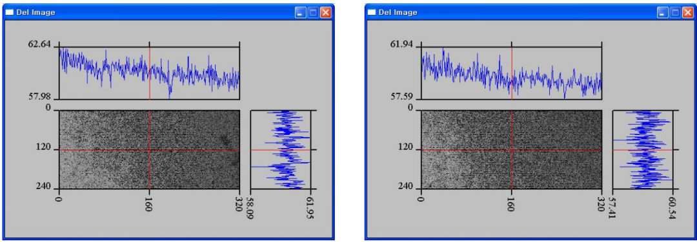Click the right window's title bar icon
697x242 pixels.
tap(372, 12)
